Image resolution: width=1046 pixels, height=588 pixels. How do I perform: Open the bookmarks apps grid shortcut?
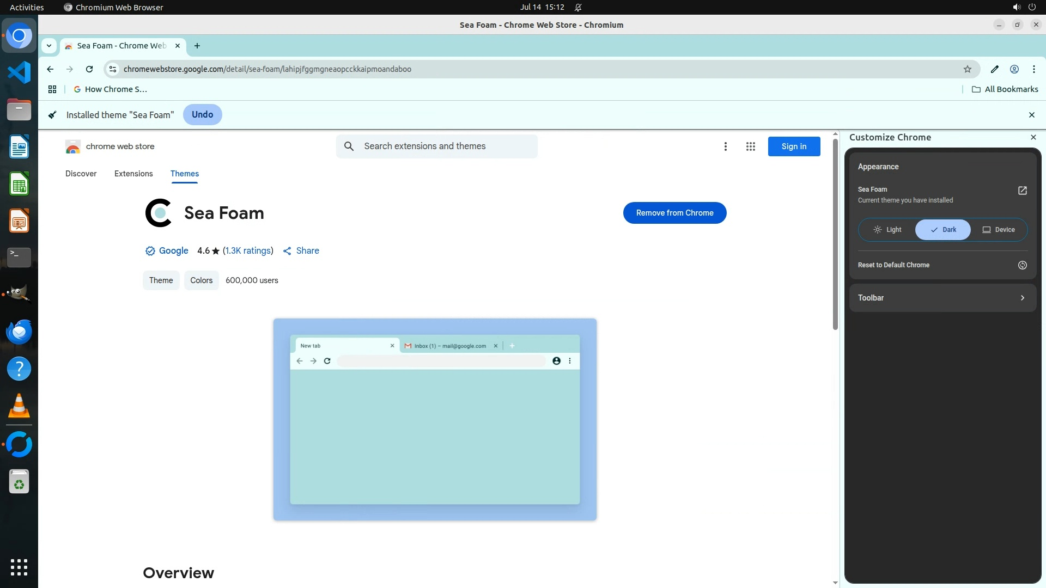pos(52,89)
